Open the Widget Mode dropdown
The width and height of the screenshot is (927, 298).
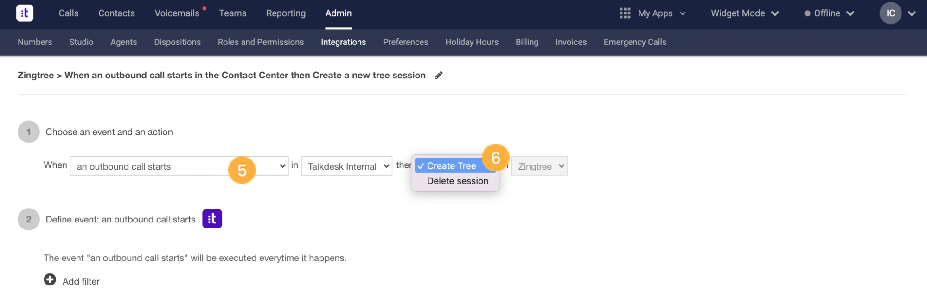745,13
